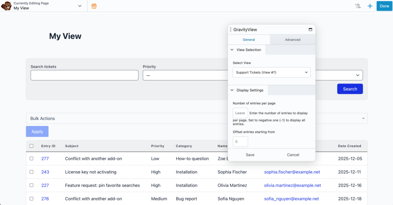Click the 2025-12-18 date cell
393x205 pixels.
click(350, 198)
